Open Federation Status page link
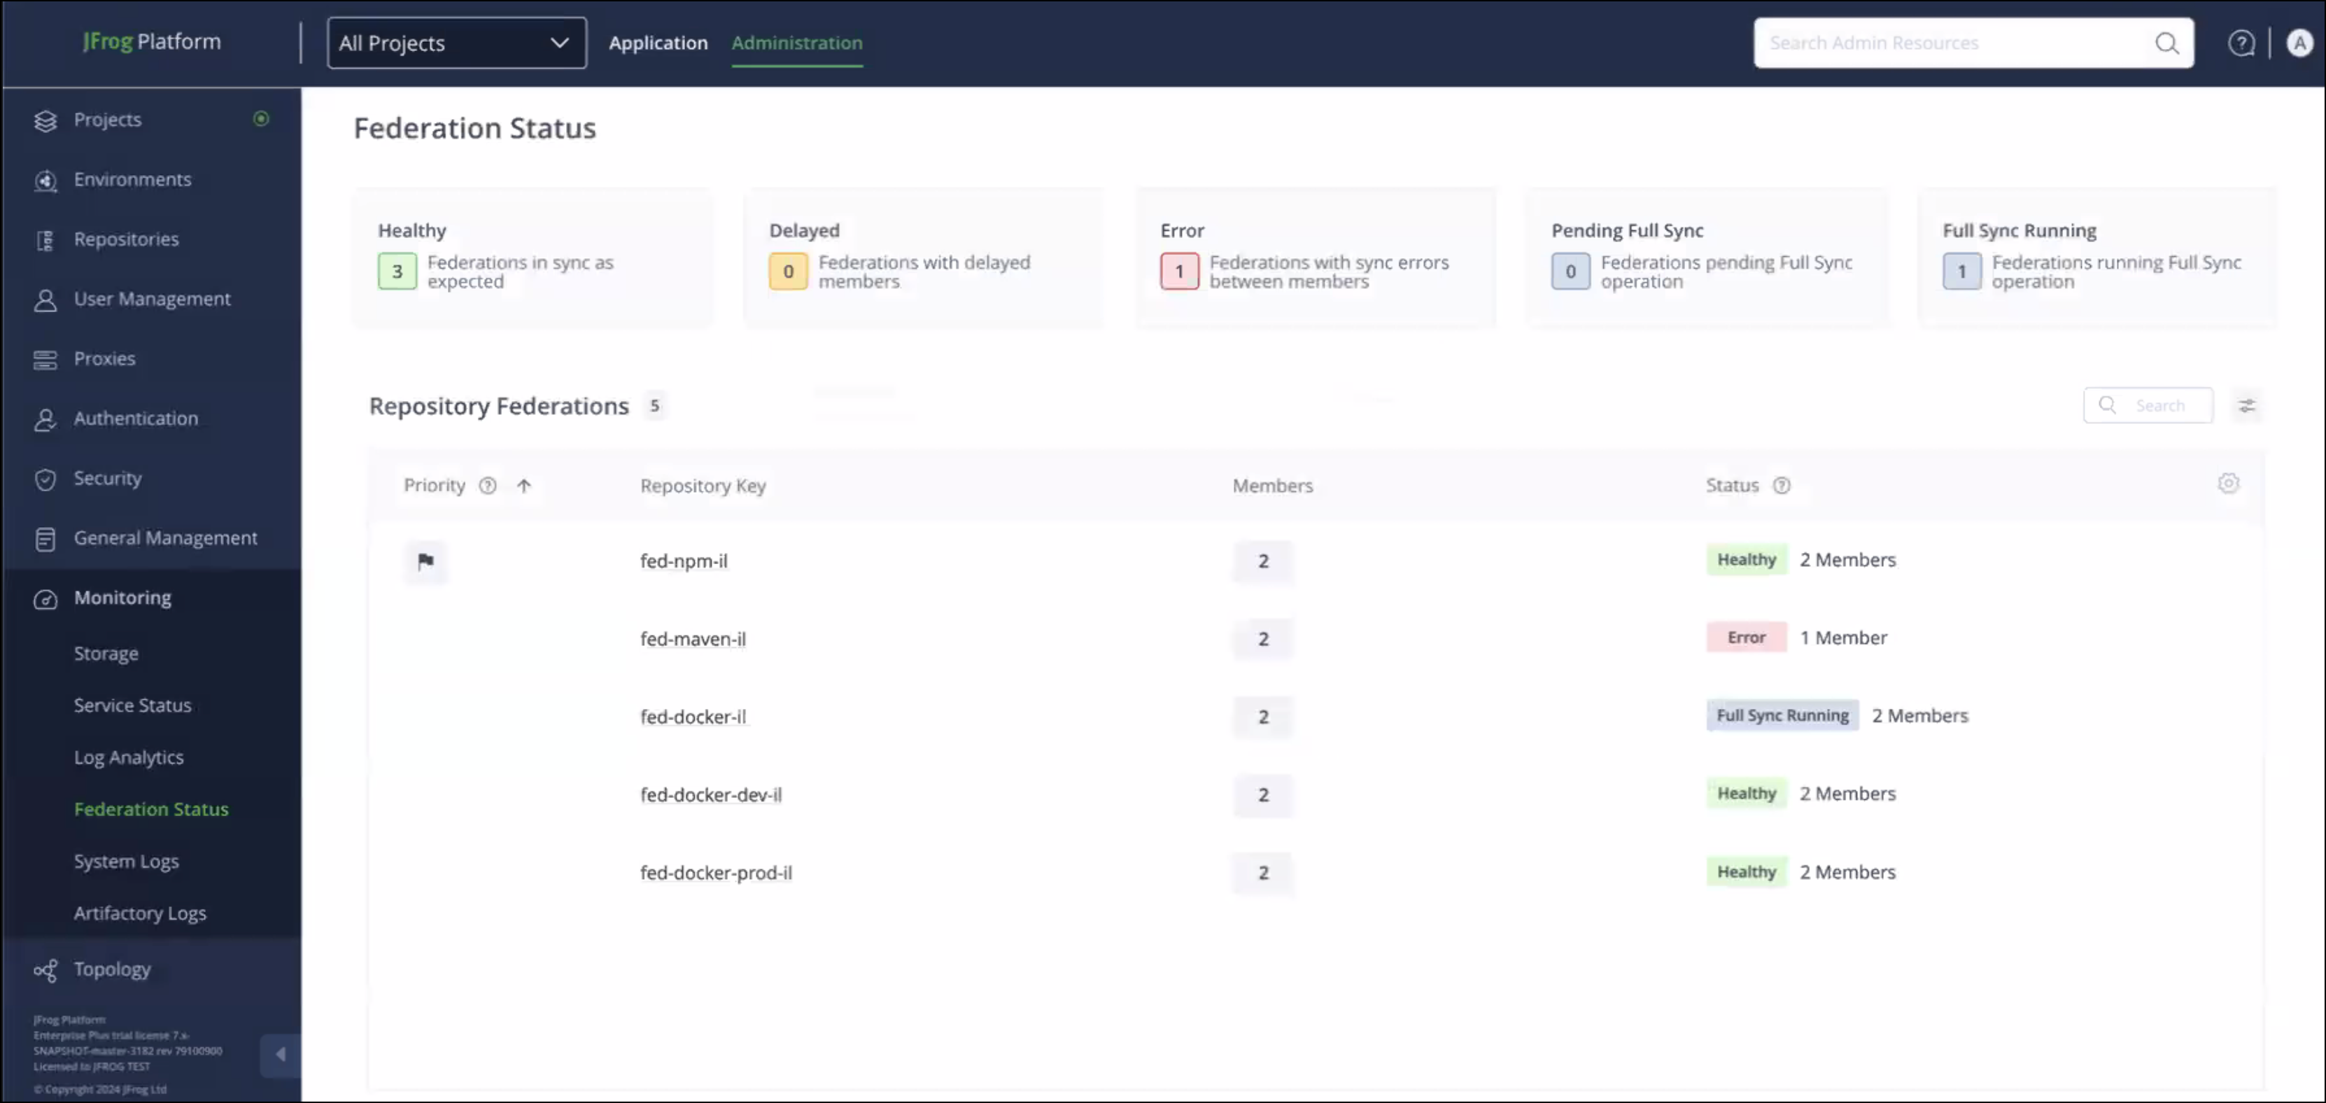Screen dimensions: 2326x1103 click(150, 808)
